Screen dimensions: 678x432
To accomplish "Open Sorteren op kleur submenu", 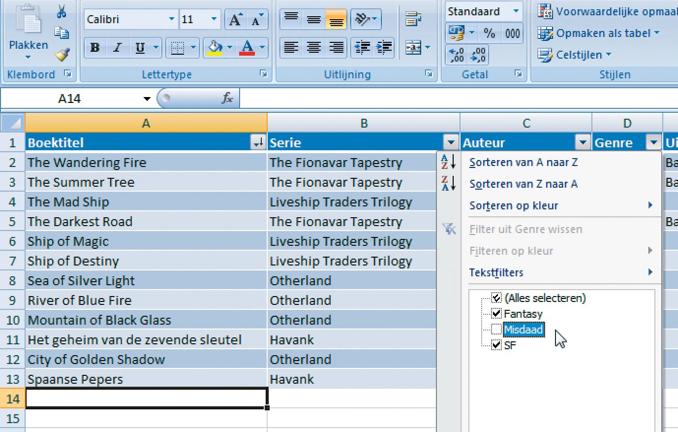I will 514,205.
